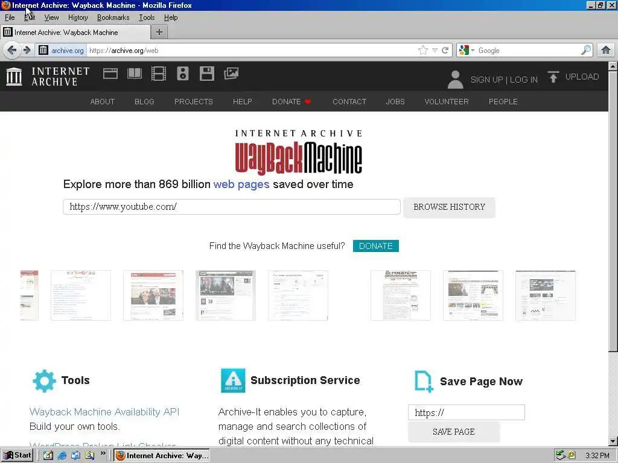618x463 pixels.
Task: Open the Tools menu
Action: coord(147,17)
